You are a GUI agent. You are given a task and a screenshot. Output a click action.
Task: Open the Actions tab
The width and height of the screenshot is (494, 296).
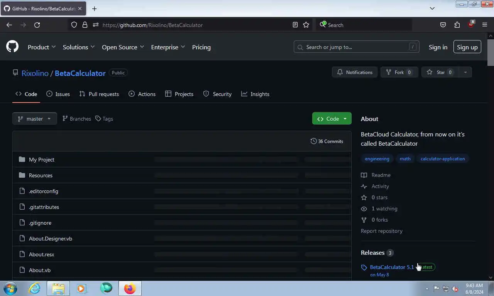pos(142,94)
